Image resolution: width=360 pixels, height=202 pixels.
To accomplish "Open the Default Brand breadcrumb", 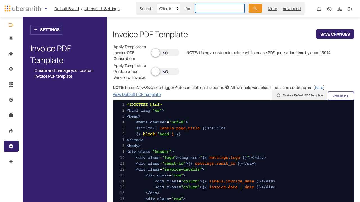I will pyautogui.click(x=67, y=9).
